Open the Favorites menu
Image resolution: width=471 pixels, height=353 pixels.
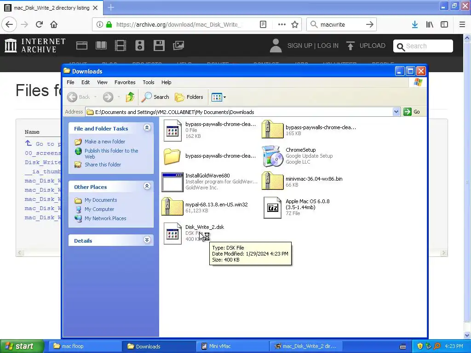pos(125,82)
